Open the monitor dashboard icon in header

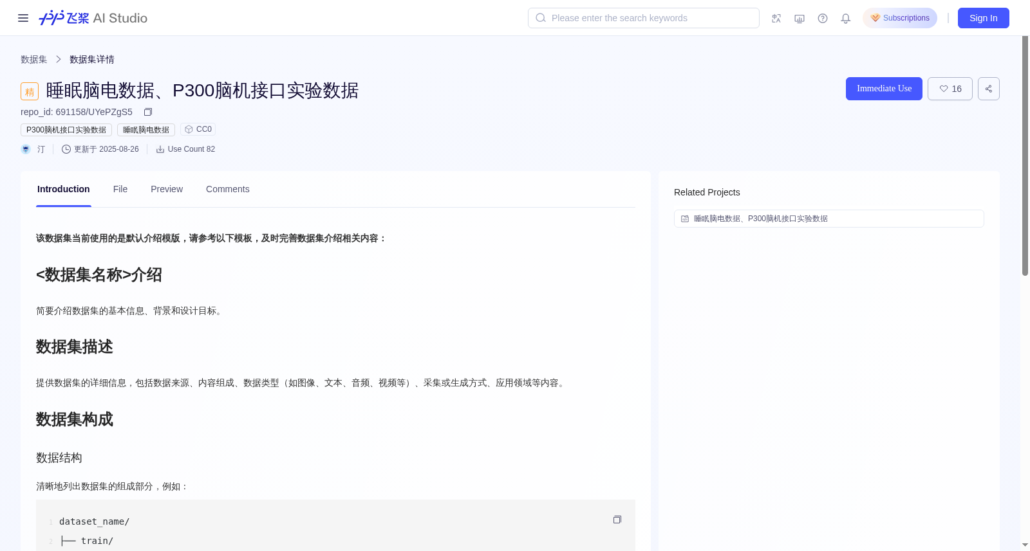800,18
